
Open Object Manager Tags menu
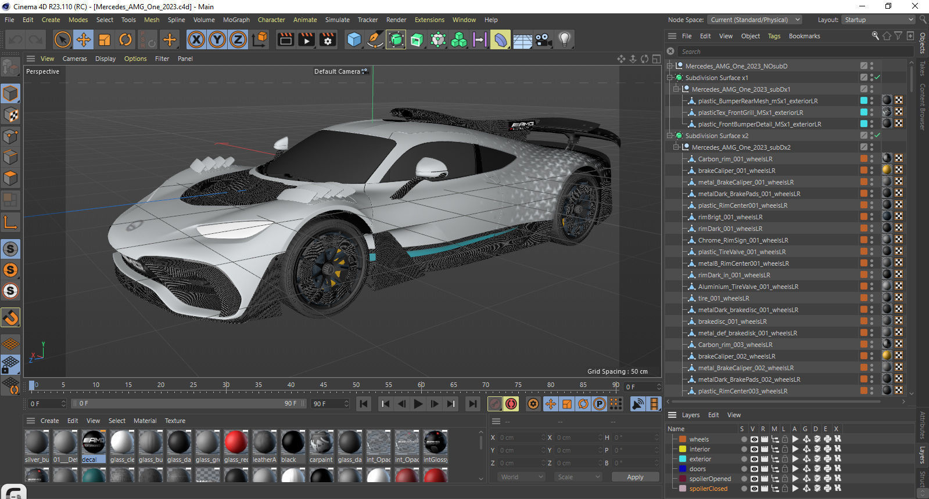774,36
